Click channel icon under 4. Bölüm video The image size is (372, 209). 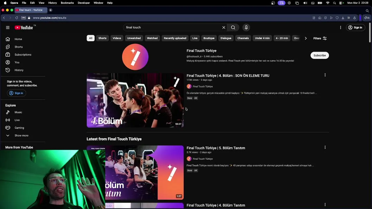pyautogui.click(x=189, y=87)
